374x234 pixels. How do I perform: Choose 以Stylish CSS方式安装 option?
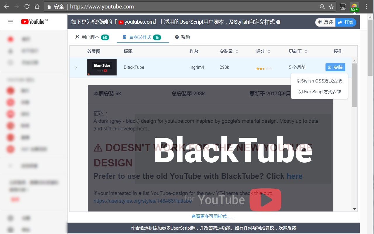pyautogui.click(x=319, y=81)
